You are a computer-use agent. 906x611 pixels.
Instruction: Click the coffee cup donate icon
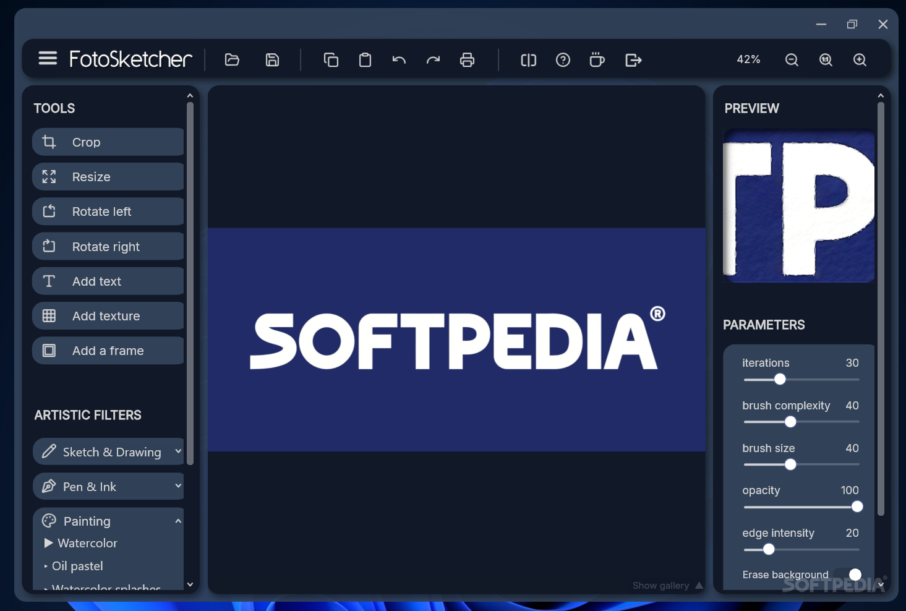[597, 59]
